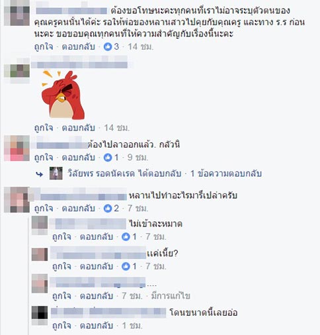Click the like icon under แค่เนี้ย? reply
Image resolution: width=320 pixels, height=335 pixels.
(126, 266)
